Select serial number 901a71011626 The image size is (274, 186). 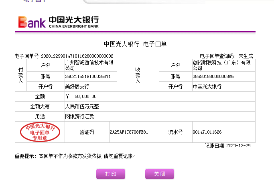[x=207, y=132]
